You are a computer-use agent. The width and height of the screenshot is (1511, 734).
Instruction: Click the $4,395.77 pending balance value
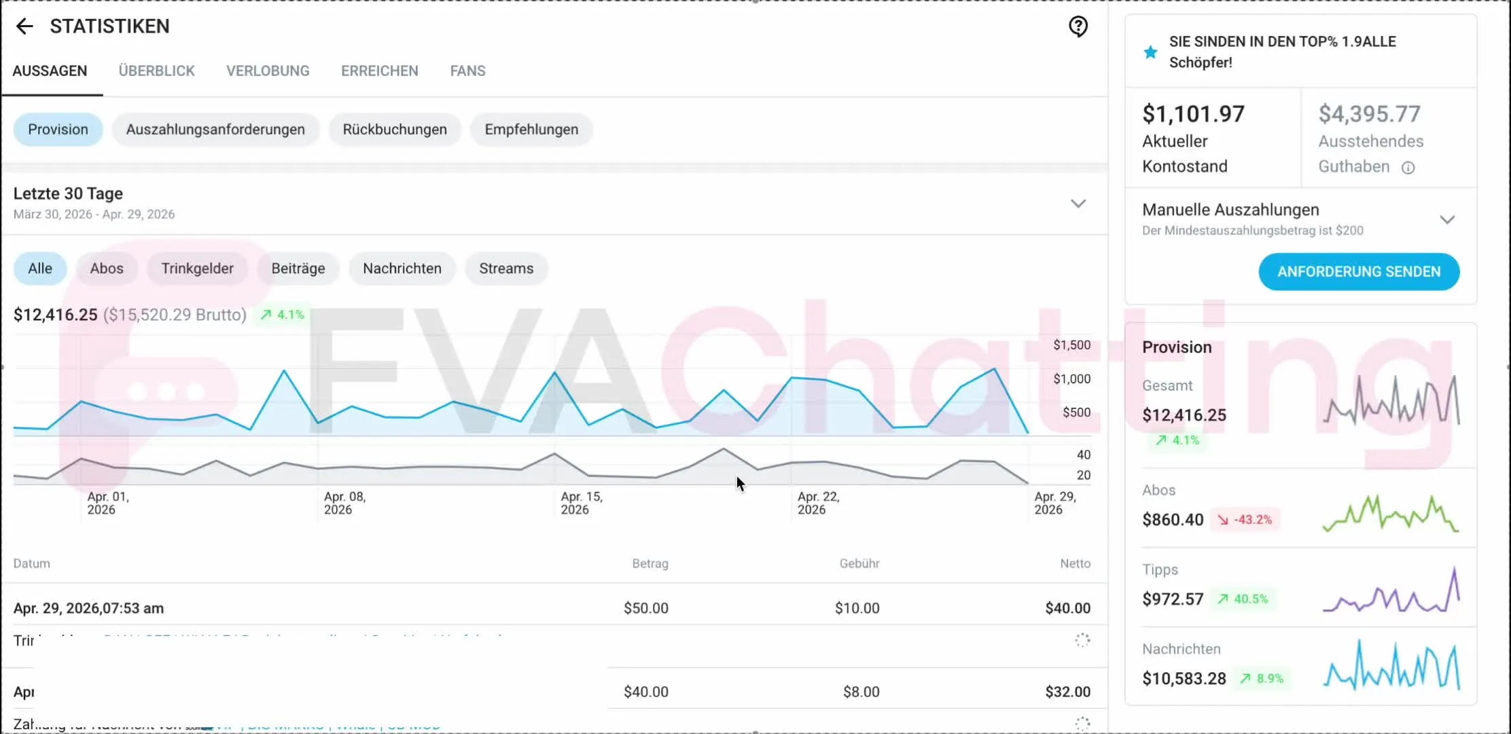click(x=1369, y=114)
